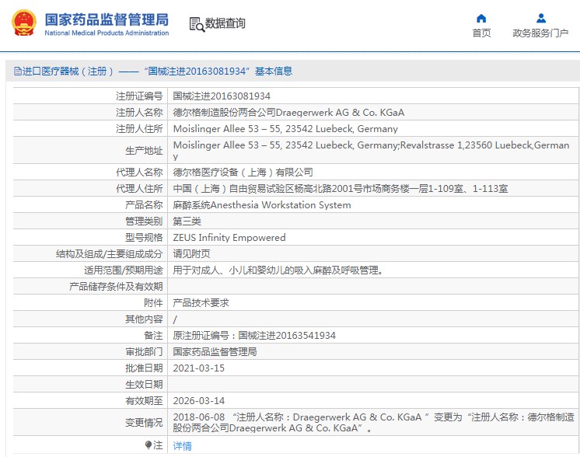Click the 附件 row label

pyautogui.click(x=153, y=303)
